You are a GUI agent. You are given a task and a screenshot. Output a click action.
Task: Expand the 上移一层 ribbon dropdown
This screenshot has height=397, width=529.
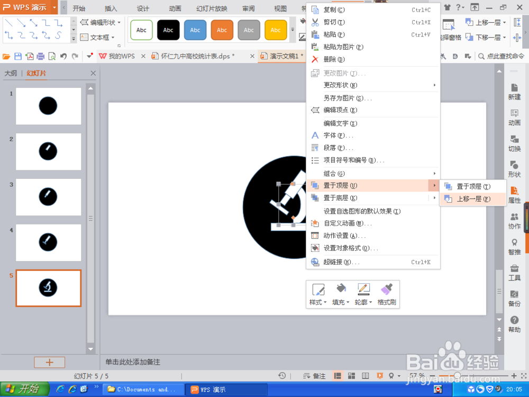click(504, 23)
